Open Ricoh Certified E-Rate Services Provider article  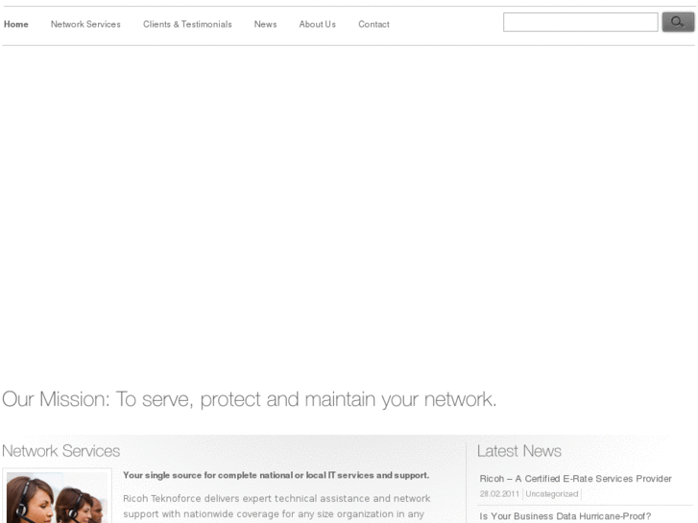[575, 479]
